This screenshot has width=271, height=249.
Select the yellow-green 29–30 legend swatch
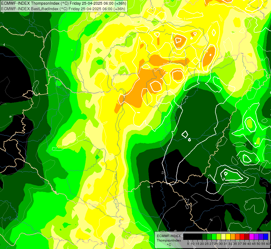(219, 237)
